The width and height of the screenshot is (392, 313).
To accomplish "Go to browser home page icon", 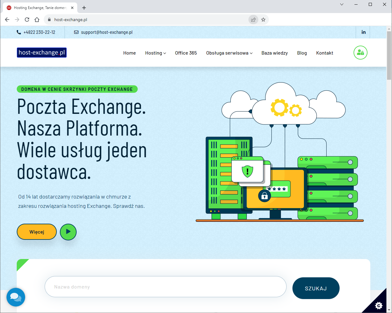I will [x=37, y=20].
